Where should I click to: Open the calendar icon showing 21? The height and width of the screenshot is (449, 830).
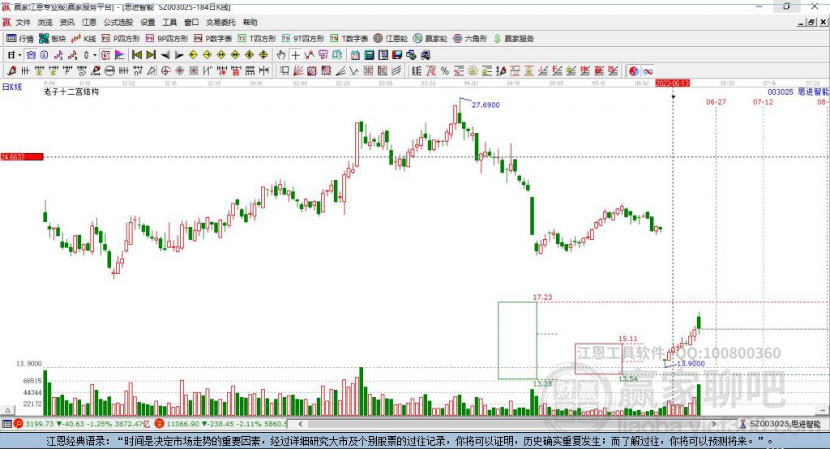click(x=355, y=55)
